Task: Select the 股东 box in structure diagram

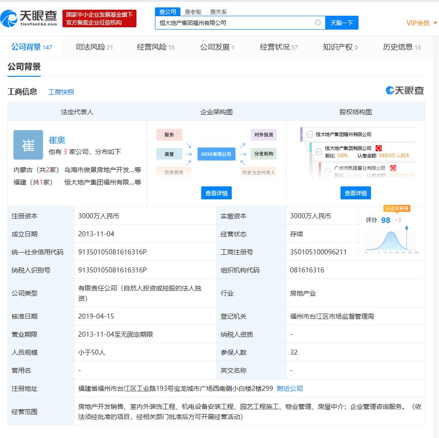Action: (x=169, y=135)
